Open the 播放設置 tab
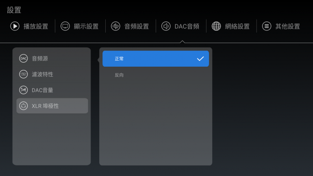Screen dimensions: 313x176 [x=29, y=26]
